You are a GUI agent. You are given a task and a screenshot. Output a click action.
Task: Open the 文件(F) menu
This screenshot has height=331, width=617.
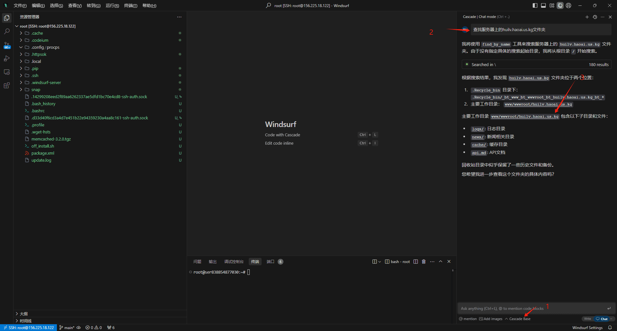tap(20, 5)
